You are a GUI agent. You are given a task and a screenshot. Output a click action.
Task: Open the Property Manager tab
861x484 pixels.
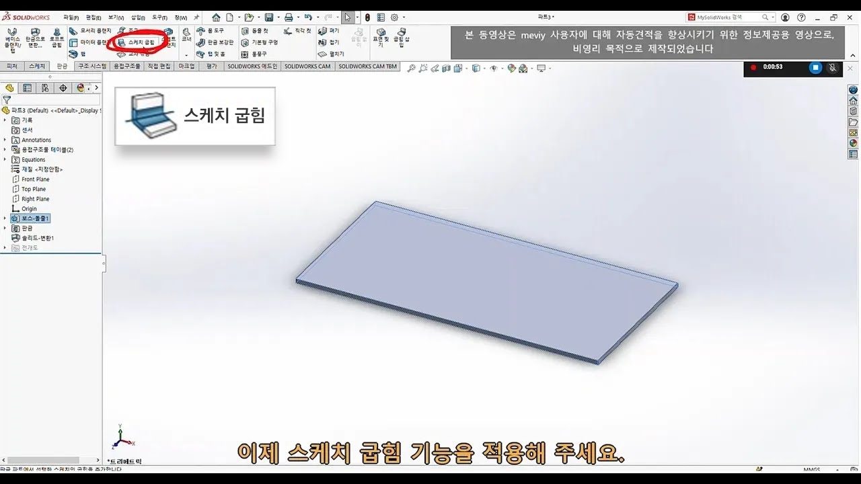click(x=27, y=88)
